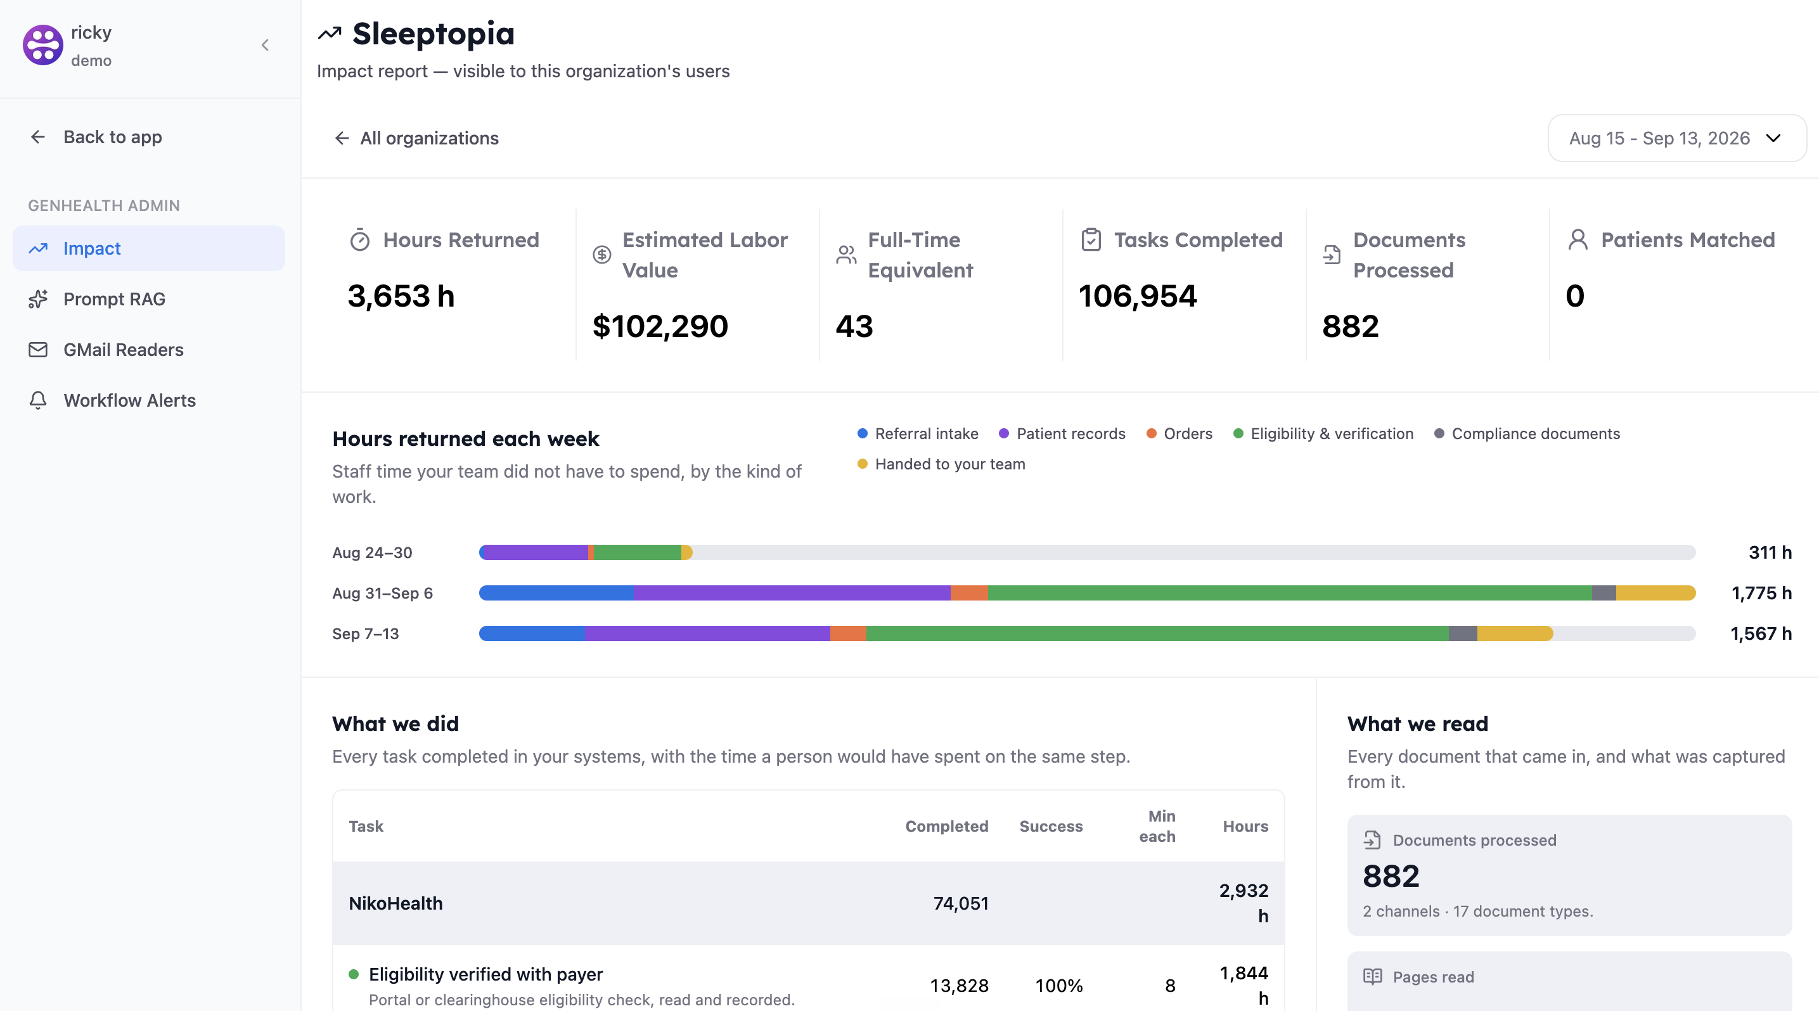Toggle the Orders legend item
This screenshot has height=1011, width=1819.
click(x=1179, y=434)
